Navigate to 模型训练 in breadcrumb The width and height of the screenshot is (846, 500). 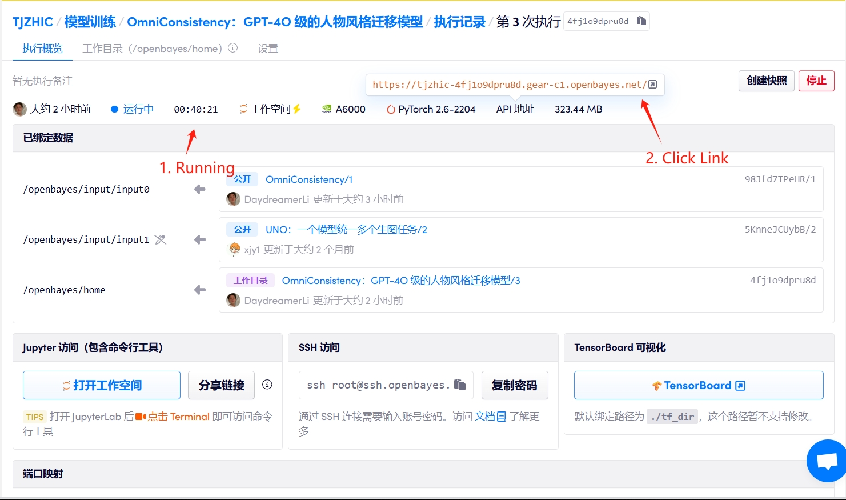click(90, 22)
